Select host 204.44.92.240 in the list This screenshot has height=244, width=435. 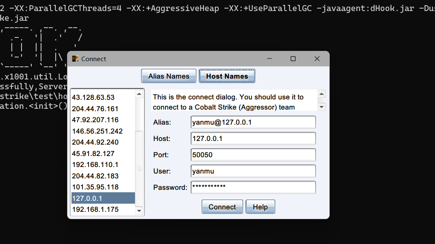[x=103, y=142]
